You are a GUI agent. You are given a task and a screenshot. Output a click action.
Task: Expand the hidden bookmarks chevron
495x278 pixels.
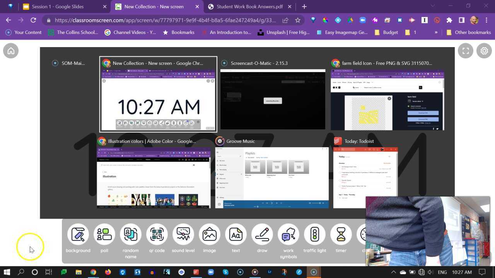coord(436,32)
